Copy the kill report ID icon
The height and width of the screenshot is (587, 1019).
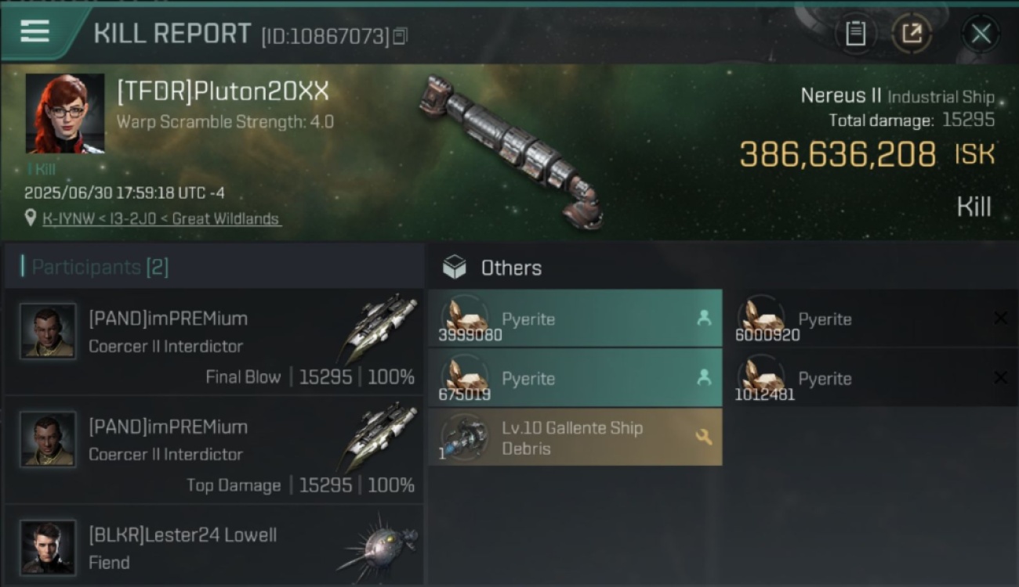(x=400, y=36)
